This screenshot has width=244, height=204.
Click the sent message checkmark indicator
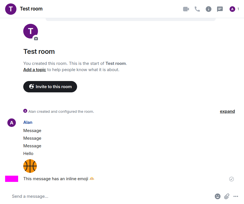click(x=232, y=179)
